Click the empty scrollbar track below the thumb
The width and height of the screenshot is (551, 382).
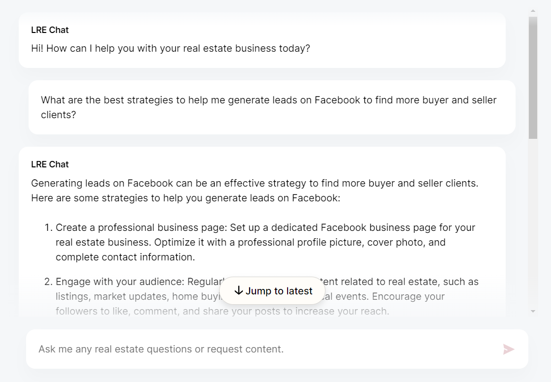point(533,222)
